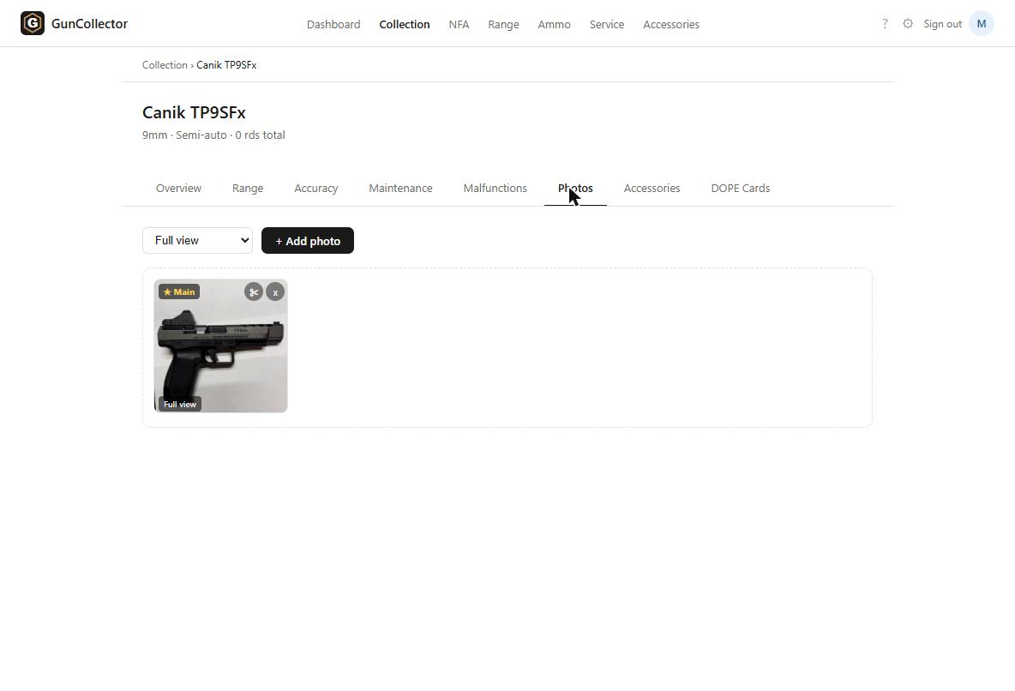1015x691 pixels.
Task: Open the Maintenance tab
Action: click(x=400, y=188)
